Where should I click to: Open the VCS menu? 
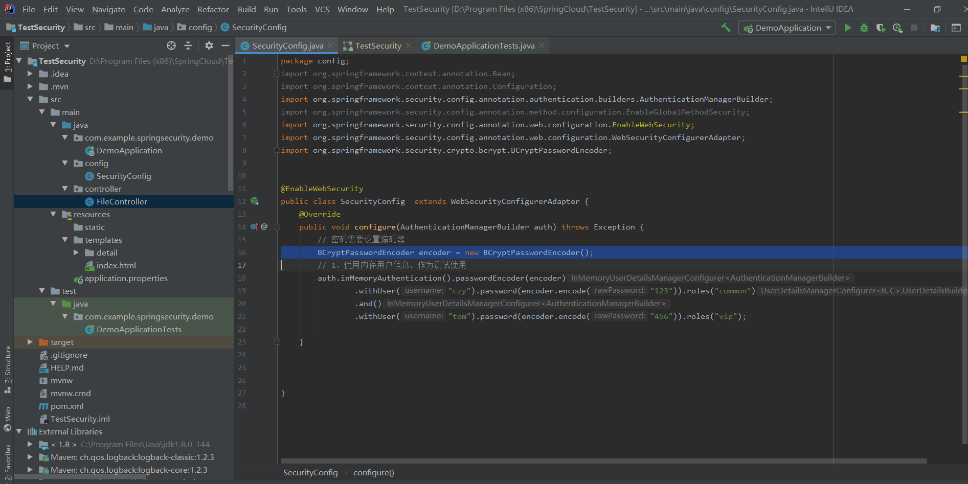pyautogui.click(x=322, y=9)
